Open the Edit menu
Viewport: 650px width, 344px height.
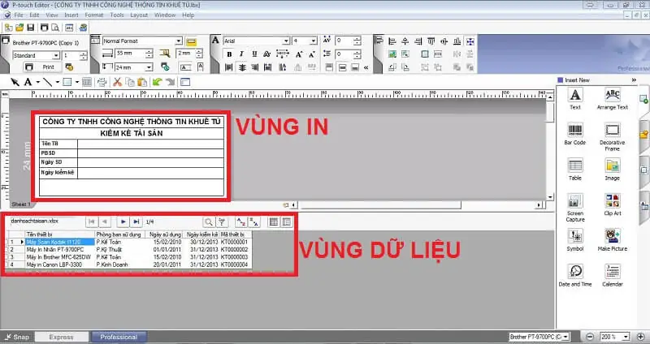(34, 15)
